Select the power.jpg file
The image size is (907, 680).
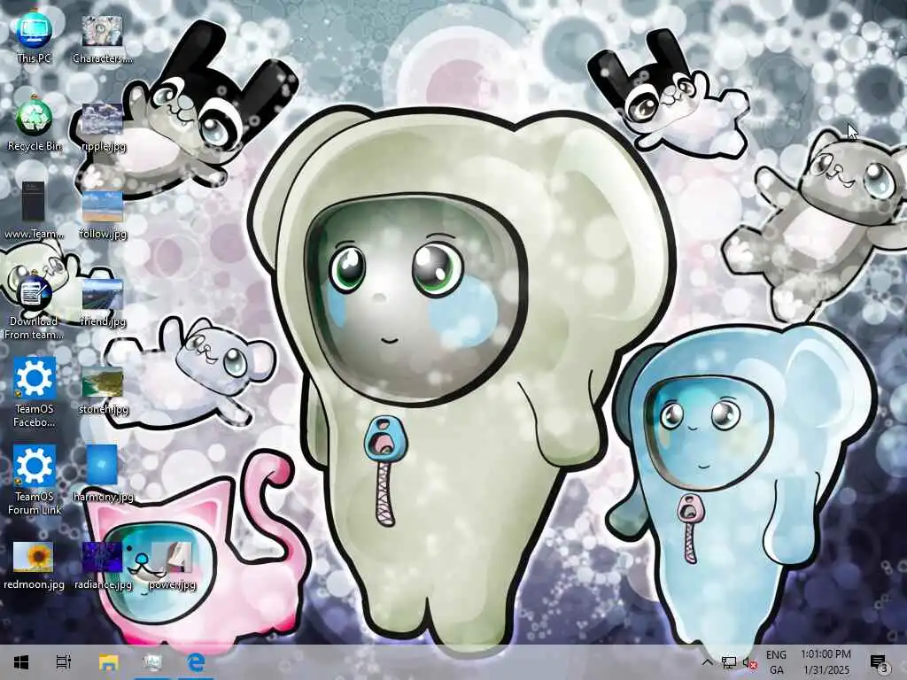tap(172, 566)
